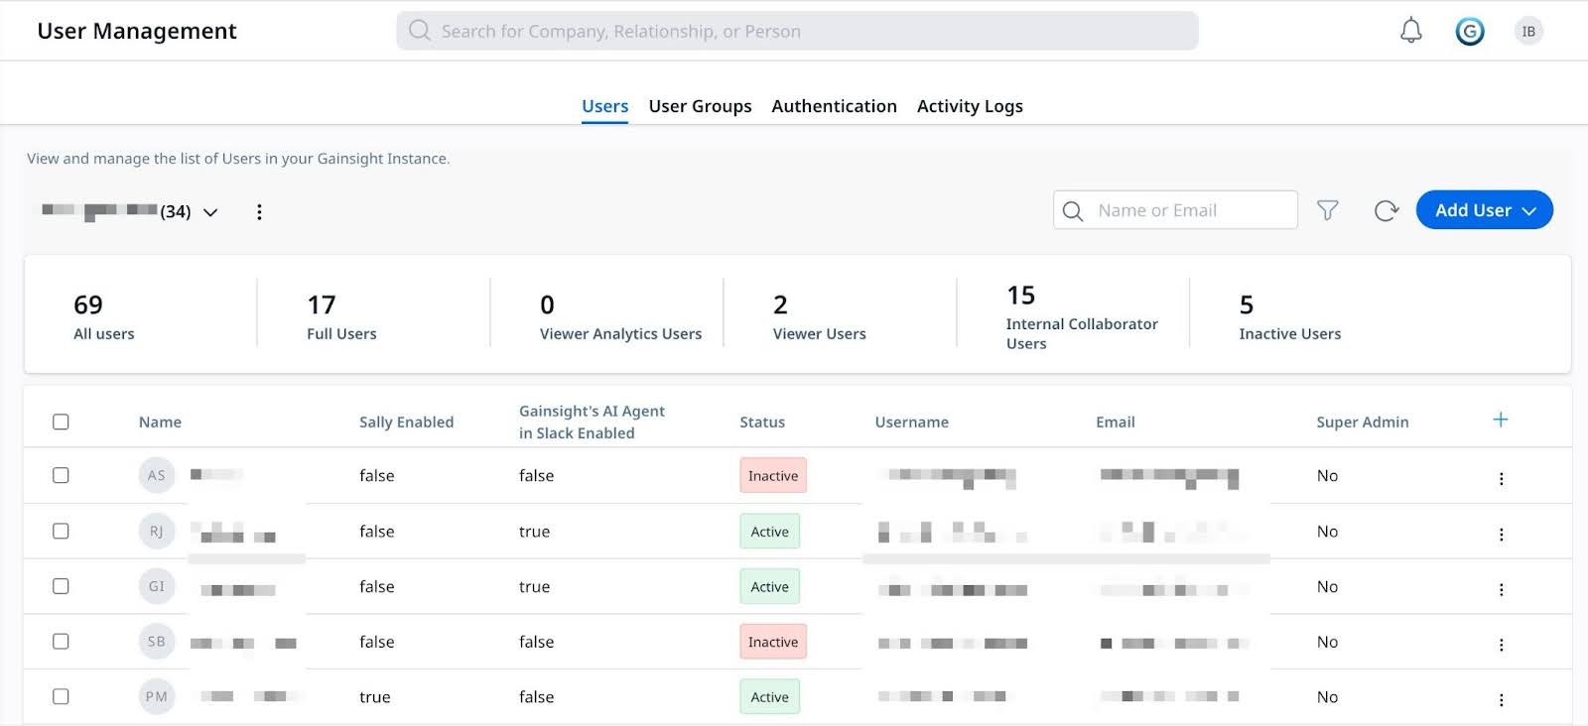This screenshot has width=1588, height=726.
Task: Open the Authentication tab
Action: 834,106
